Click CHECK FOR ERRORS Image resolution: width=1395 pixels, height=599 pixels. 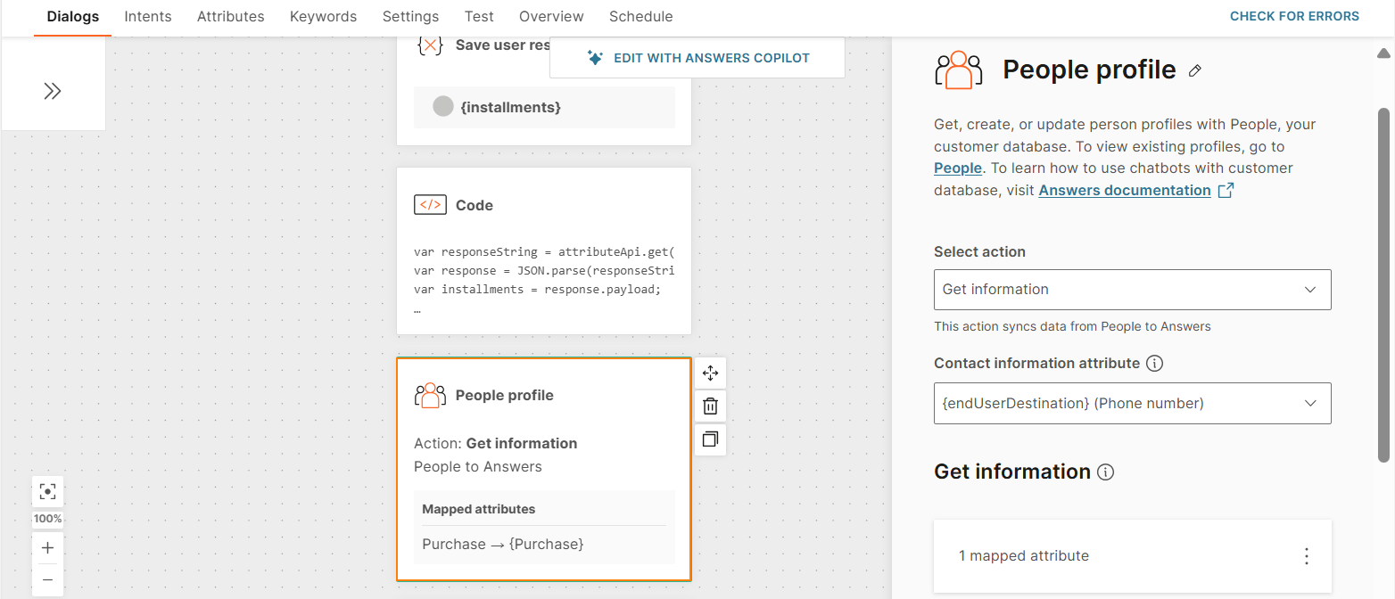(x=1294, y=16)
